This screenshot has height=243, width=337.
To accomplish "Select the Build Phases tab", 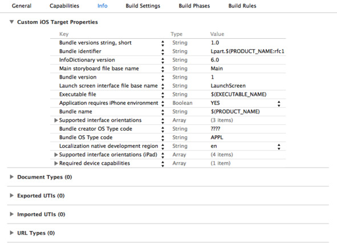I will click(x=194, y=6).
